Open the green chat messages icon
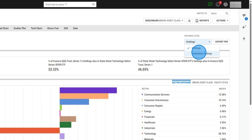 tap(210, 5)
